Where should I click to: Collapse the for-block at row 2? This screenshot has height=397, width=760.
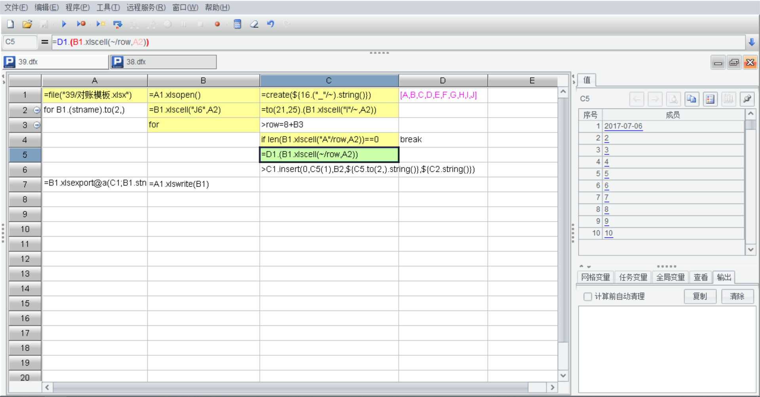tap(37, 110)
